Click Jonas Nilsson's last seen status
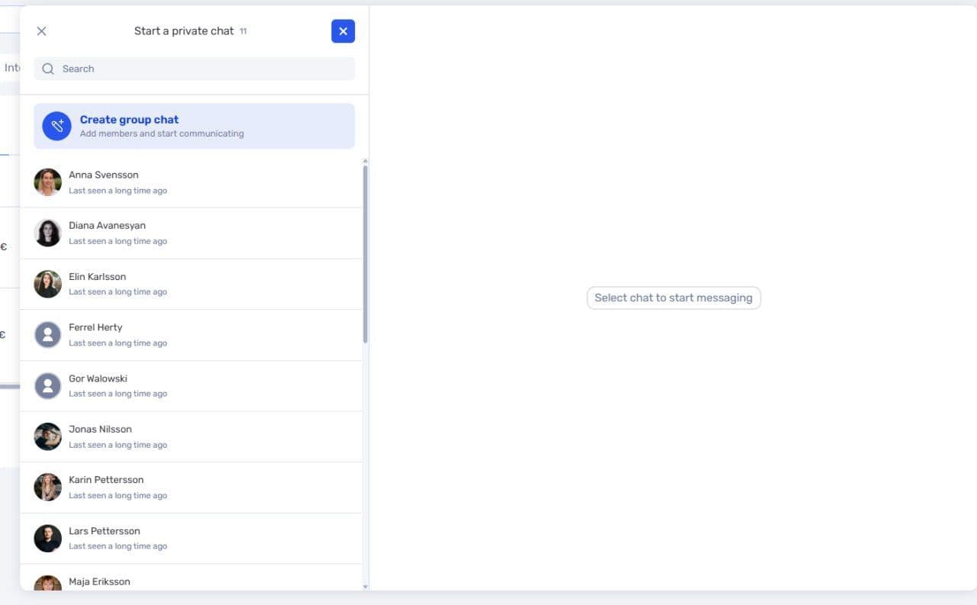The image size is (977, 605). click(118, 445)
